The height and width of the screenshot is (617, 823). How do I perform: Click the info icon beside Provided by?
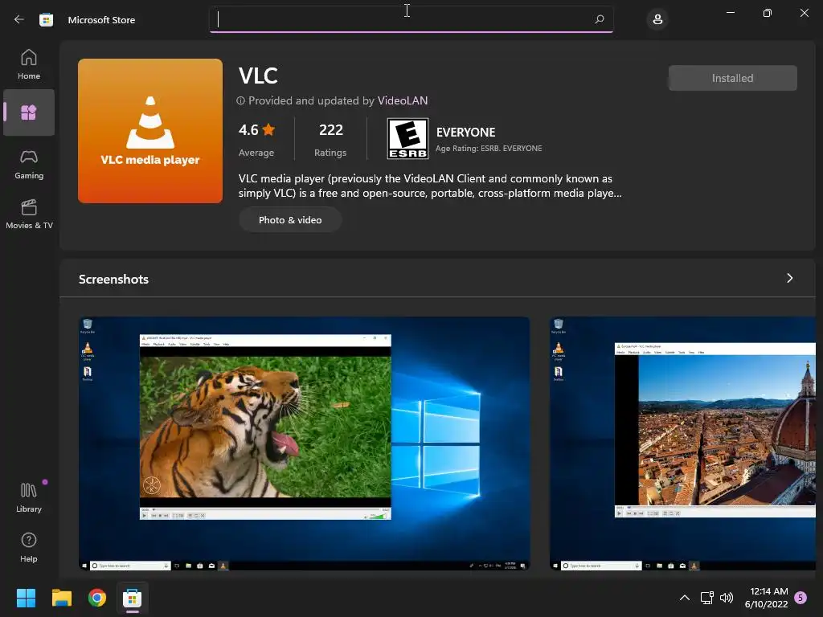240,100
